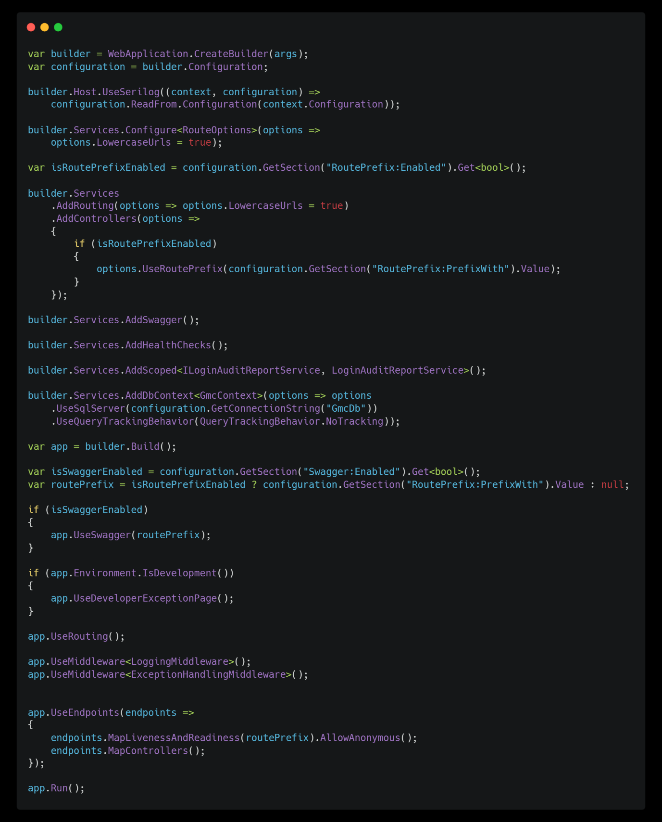Click the UseMiddleware<ExceptionHandlingMiddleware> line
The image size is (662, 822).
(x=168, y=674)
